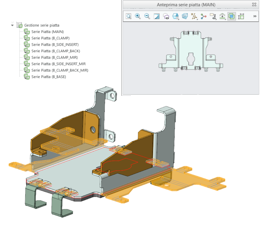This screenshot has width=260, height=228.
Task: Click the Zoom Out magnifier icon
Action: tap(147, 16)
